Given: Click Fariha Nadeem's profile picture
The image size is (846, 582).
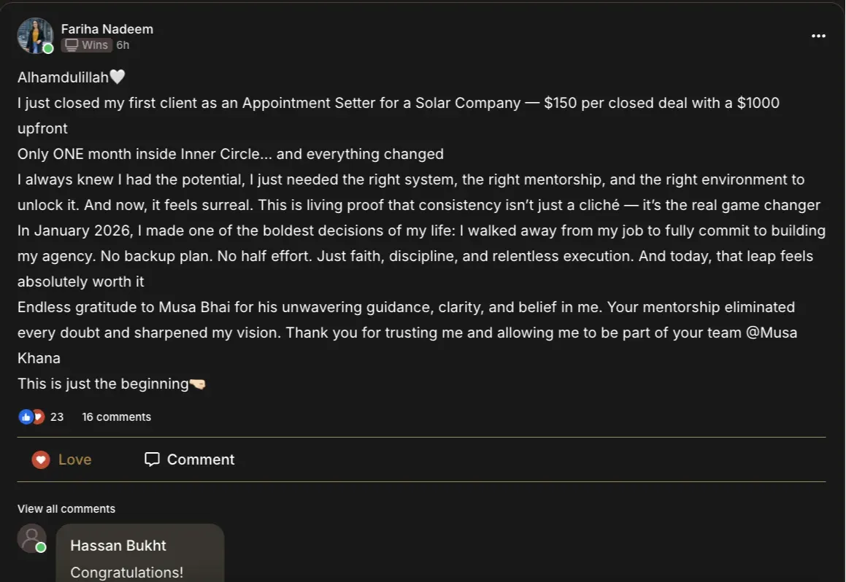Looking at the screenshot, I should [x=34, y=35].
